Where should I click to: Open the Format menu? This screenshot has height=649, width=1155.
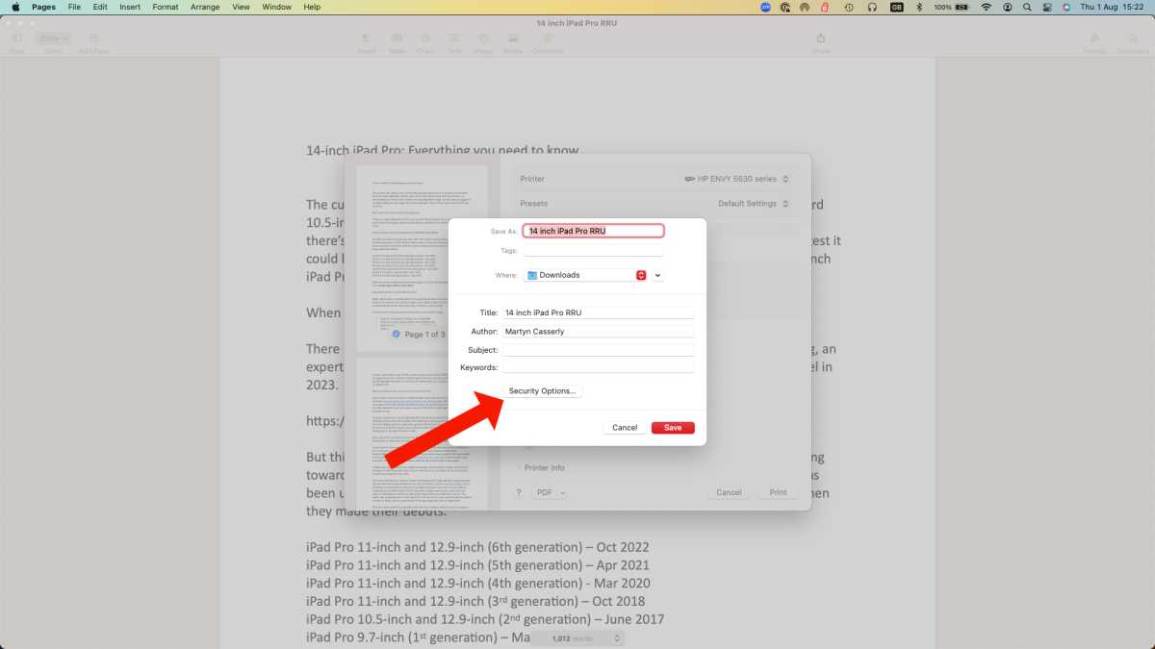(x=166, y=7)
